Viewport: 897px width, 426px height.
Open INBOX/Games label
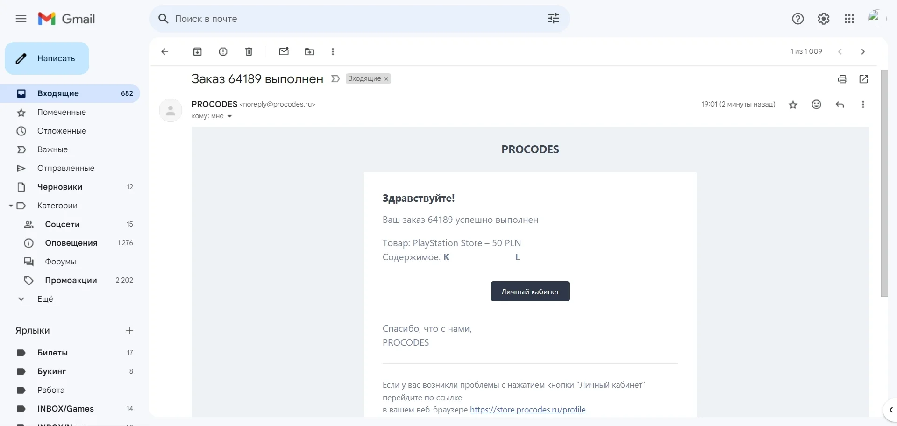(70, 409)
